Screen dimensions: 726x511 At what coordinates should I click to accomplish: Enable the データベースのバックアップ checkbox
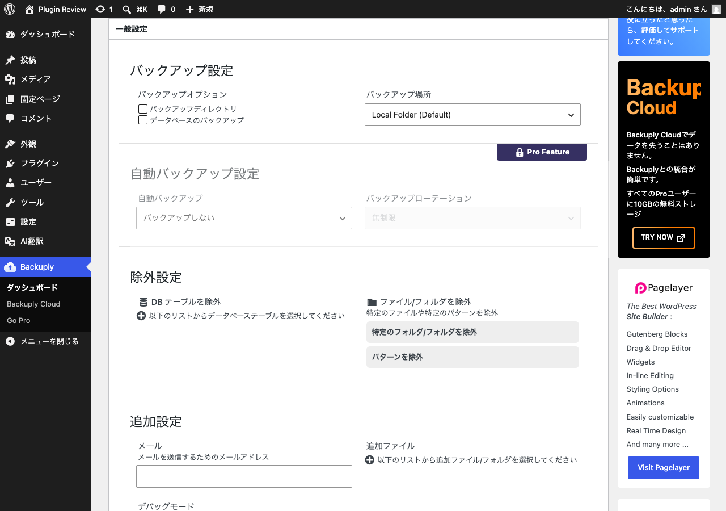tap(143, 120)
